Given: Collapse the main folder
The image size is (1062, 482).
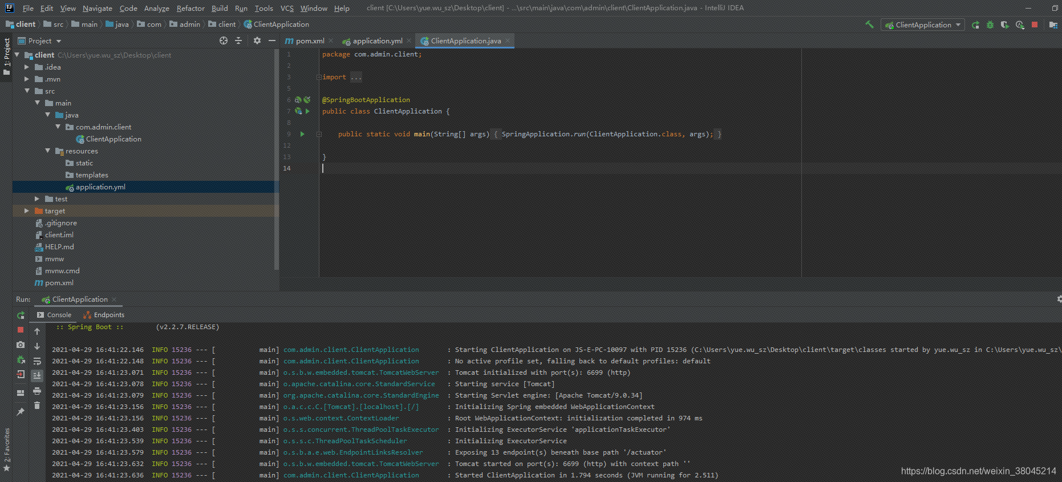Looking at the screenshot, I should click(x=37, y=103).
